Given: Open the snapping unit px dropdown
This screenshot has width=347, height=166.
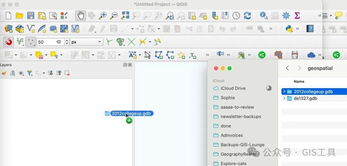Looking at the screenshot, I should click(86, 42).
